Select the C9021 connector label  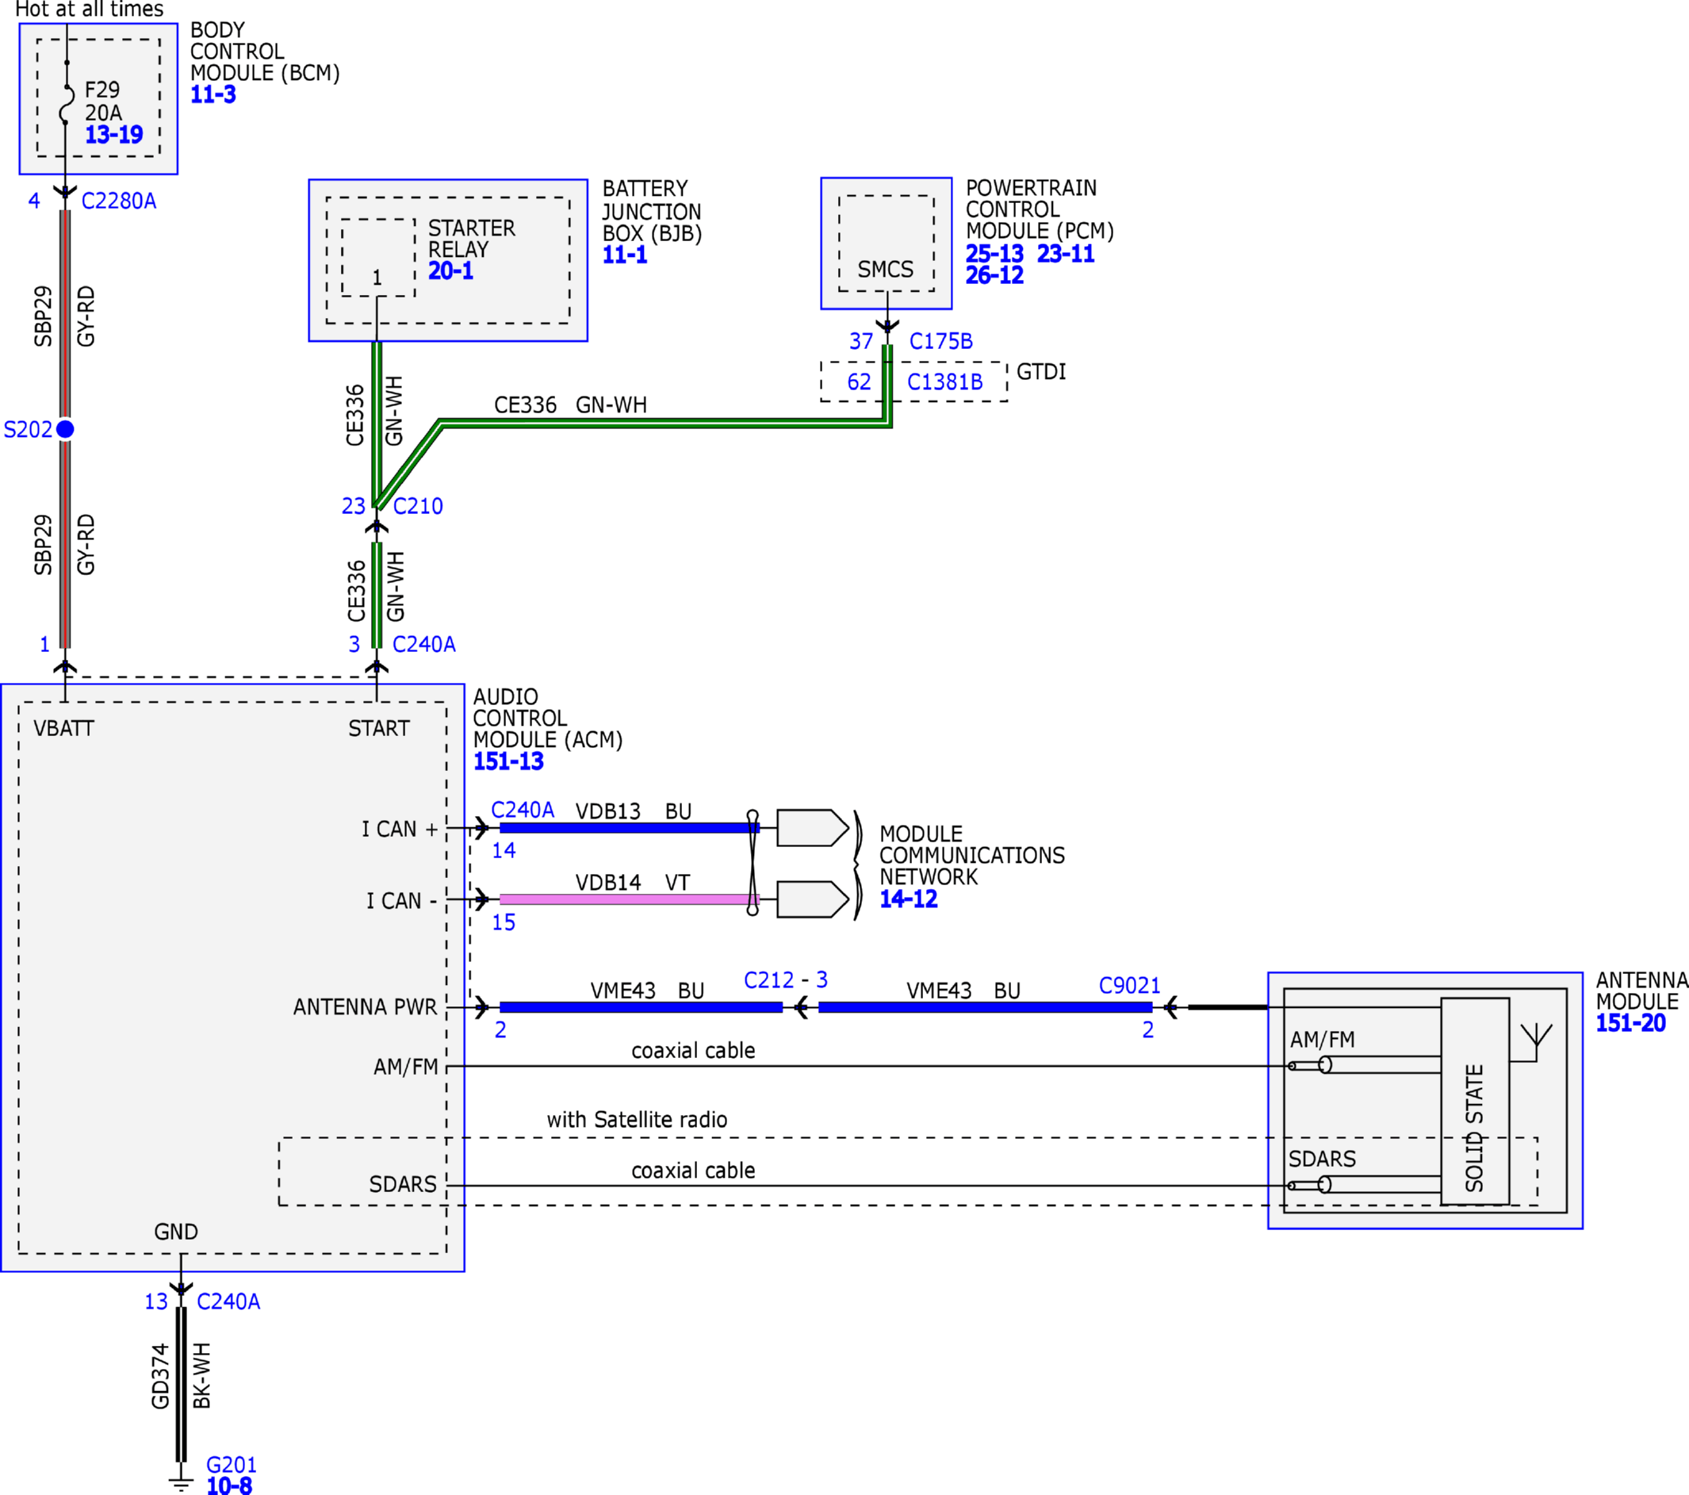(1130, 985)
